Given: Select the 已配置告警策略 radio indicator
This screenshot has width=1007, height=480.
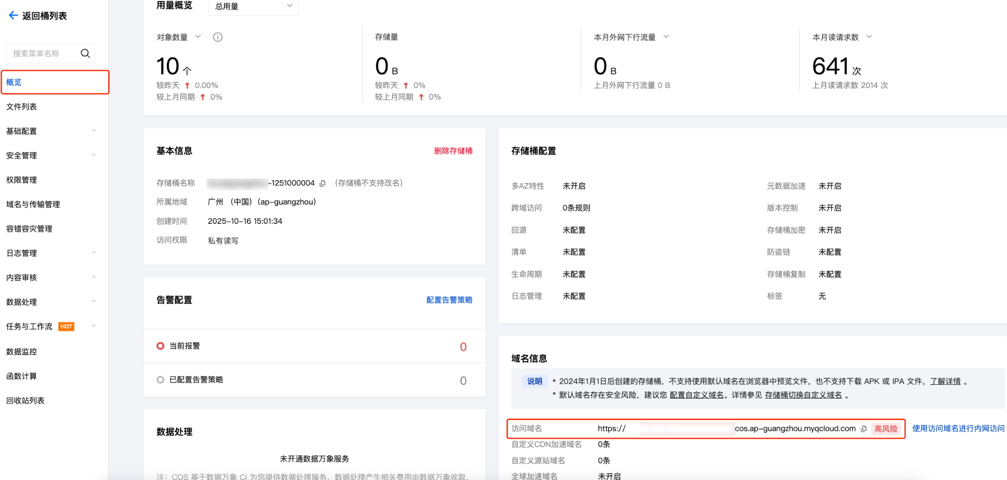Looking at the screenshot, I should pyautogui.click(x=160, y=380).
